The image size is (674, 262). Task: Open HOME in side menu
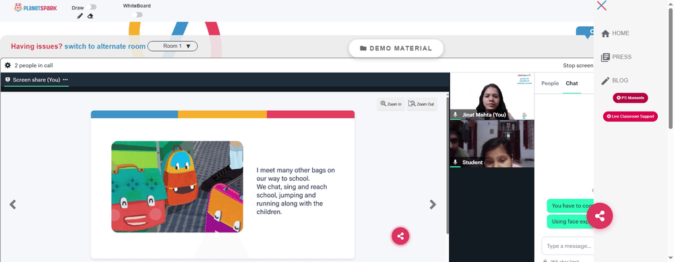click(x=615, y=34)
